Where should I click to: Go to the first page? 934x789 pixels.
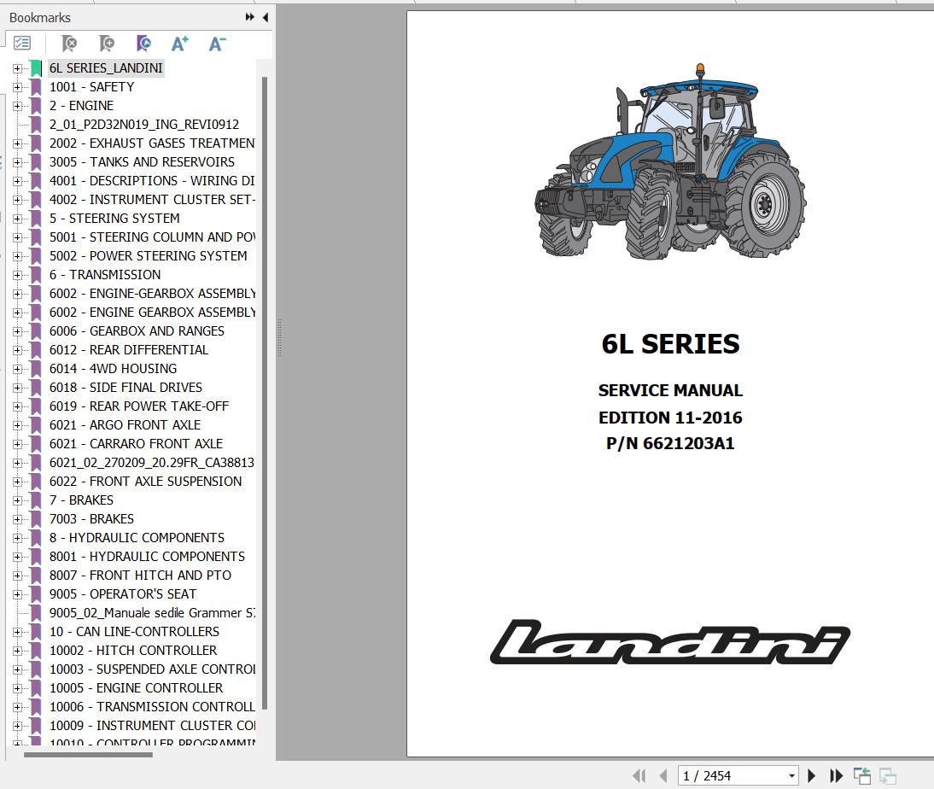(x=639, y=775)
